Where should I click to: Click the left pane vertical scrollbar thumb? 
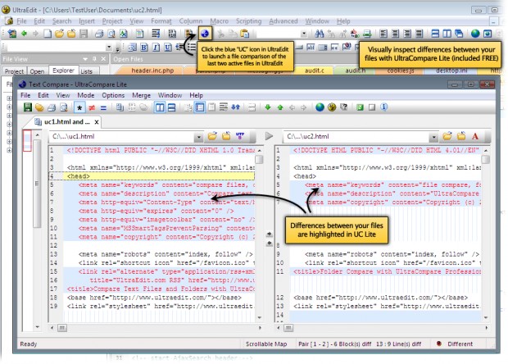pyautogui.click(x=259, y=160)
